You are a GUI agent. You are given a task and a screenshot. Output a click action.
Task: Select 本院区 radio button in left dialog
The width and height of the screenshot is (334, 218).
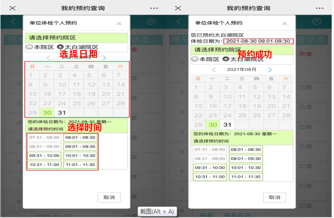tap(30, 47)
